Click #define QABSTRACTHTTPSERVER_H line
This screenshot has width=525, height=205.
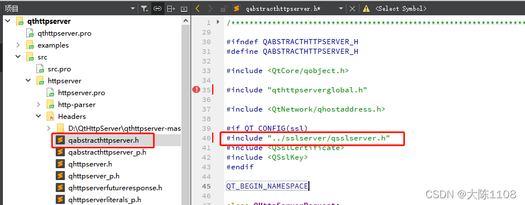coord(292,52)
